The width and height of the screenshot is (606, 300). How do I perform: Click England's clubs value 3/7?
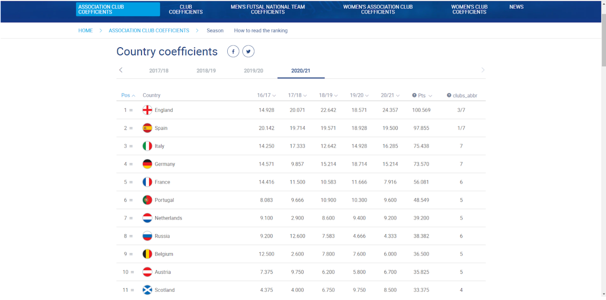[461, 110]
